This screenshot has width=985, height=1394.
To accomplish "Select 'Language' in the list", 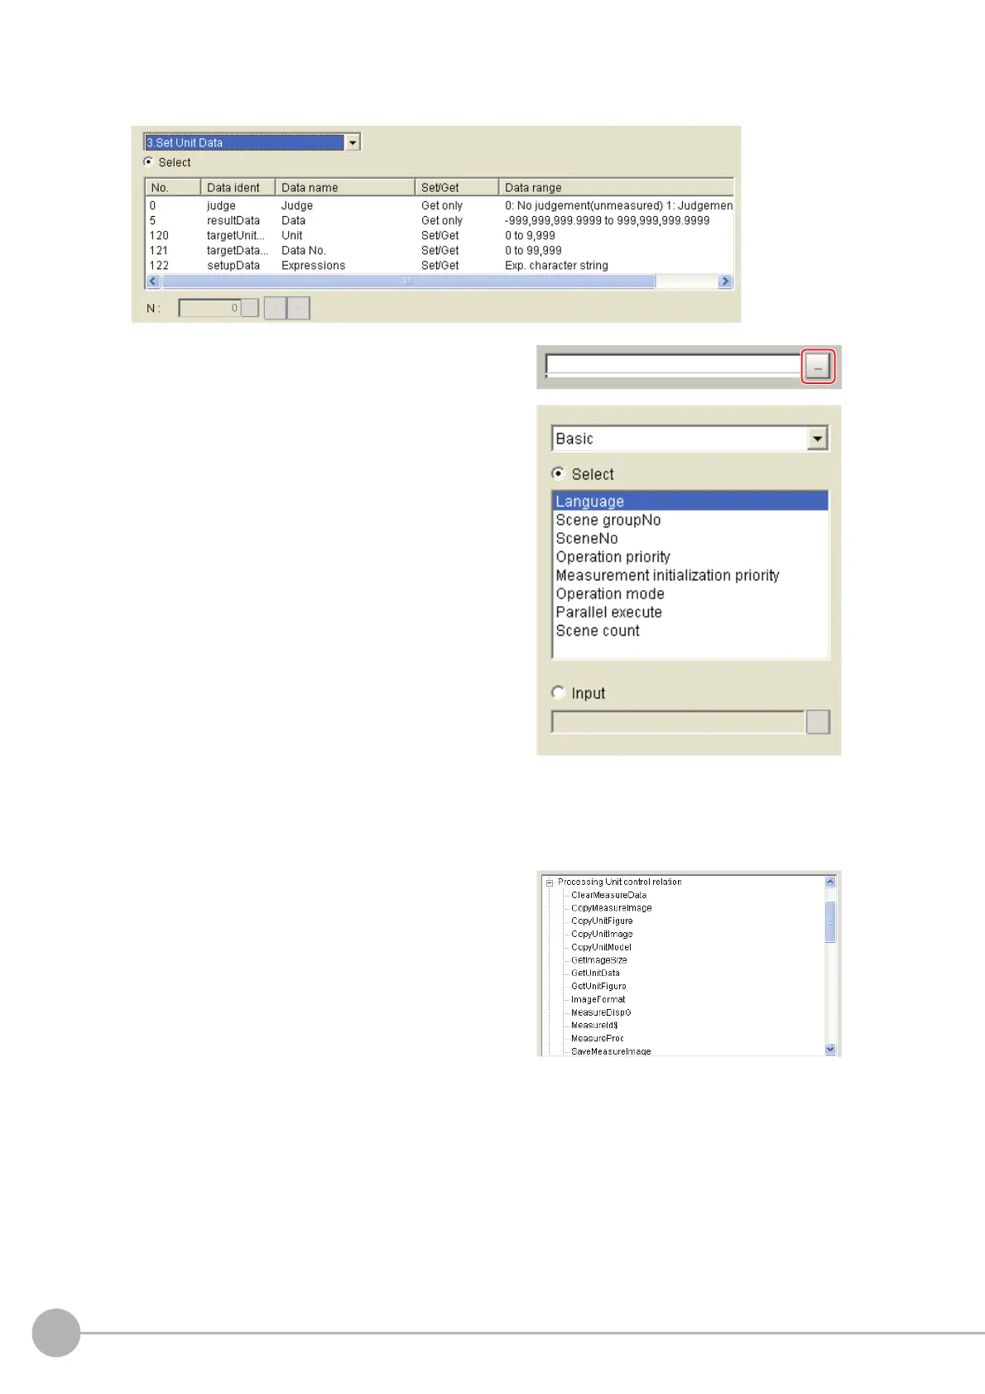I will (x=689, y=501).
